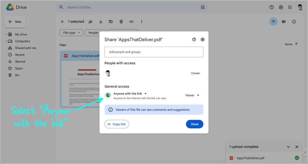Viewport: 308px width, 164px height.
Task: Click the Copy link button
Action: tap(117, 124)
